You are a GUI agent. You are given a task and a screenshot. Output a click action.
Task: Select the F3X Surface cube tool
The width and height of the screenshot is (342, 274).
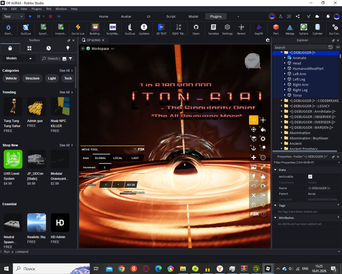pos(254,139)
